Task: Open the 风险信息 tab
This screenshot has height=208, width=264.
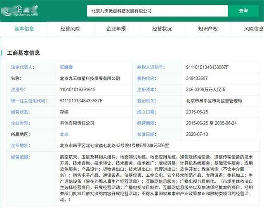Action: (x=254, y=29)
